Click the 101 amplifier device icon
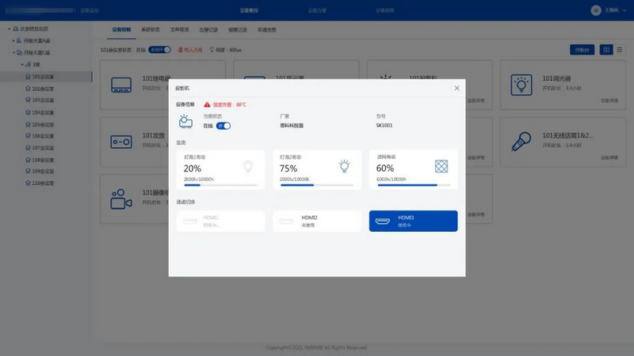This screenshot has height=356, width=634. tap(121, 142)
